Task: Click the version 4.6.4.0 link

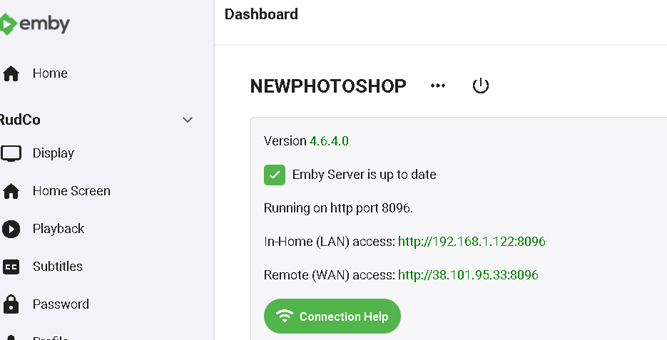Action: point(329,141)
